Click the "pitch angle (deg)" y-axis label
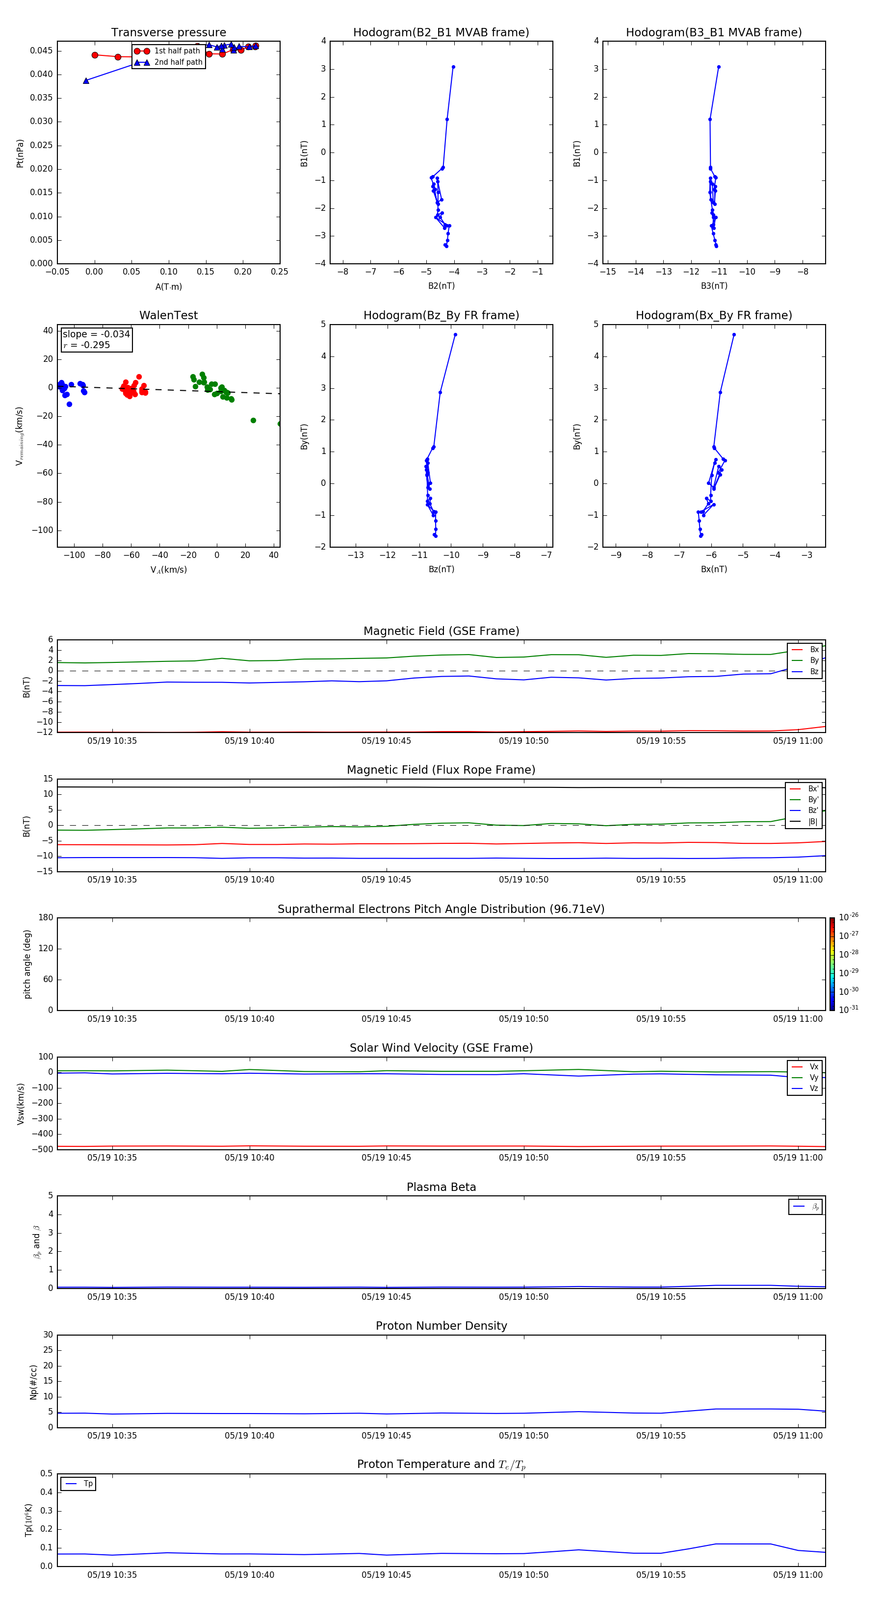883x1618 pixels. (x=27, y=964)
